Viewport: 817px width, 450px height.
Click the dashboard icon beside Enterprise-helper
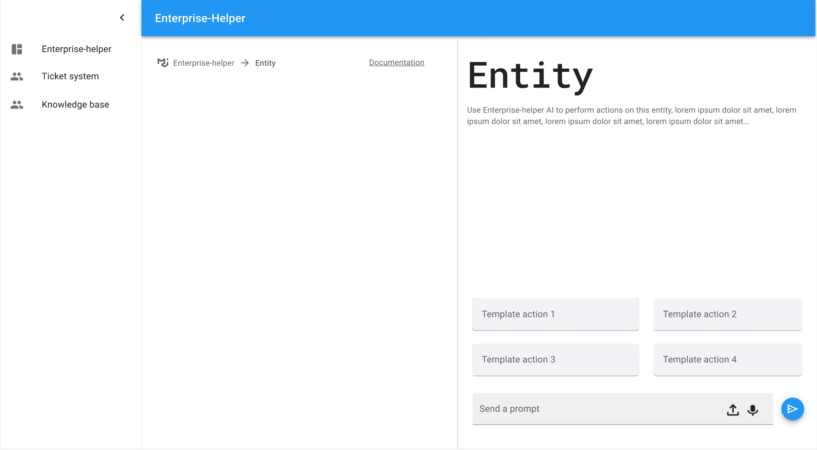pos(17,49)
